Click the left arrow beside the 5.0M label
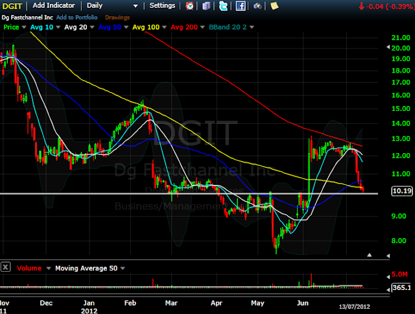 click(x=388, y=277)
